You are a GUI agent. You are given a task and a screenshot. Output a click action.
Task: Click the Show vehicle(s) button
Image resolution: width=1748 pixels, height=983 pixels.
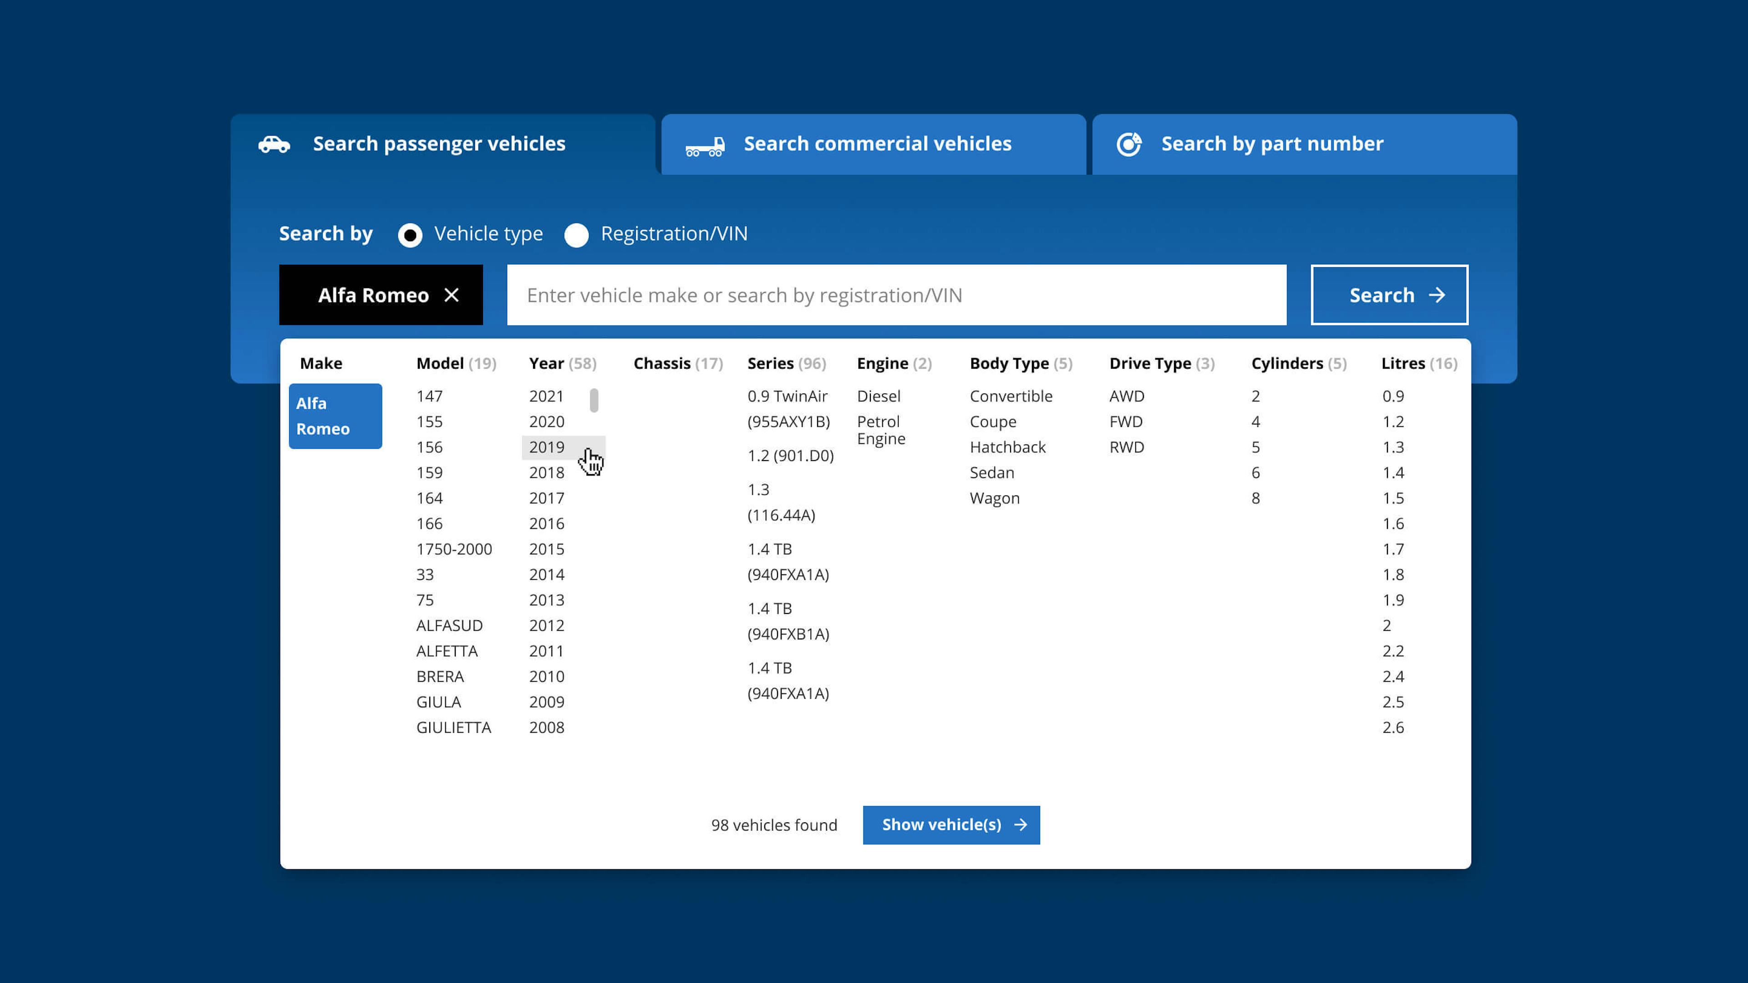pyautogui.click(x=950, y=825)
